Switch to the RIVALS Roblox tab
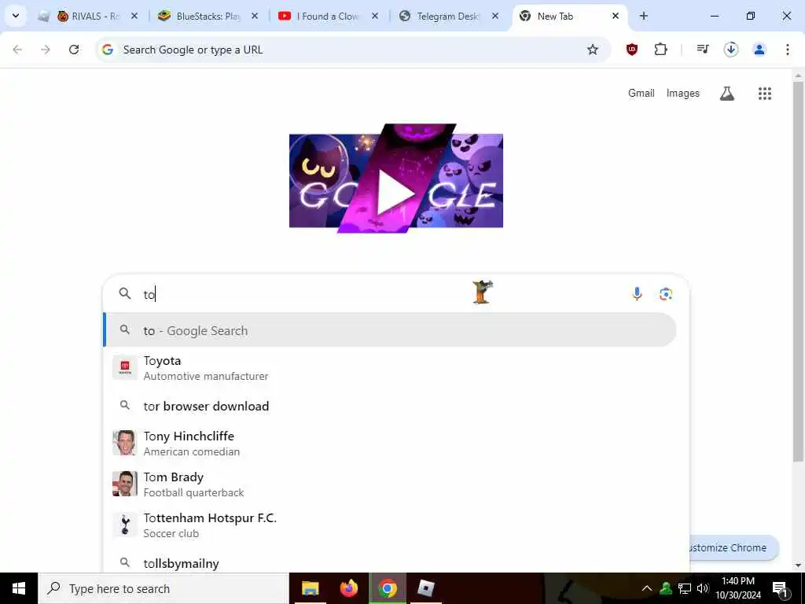 click(90, 17)
